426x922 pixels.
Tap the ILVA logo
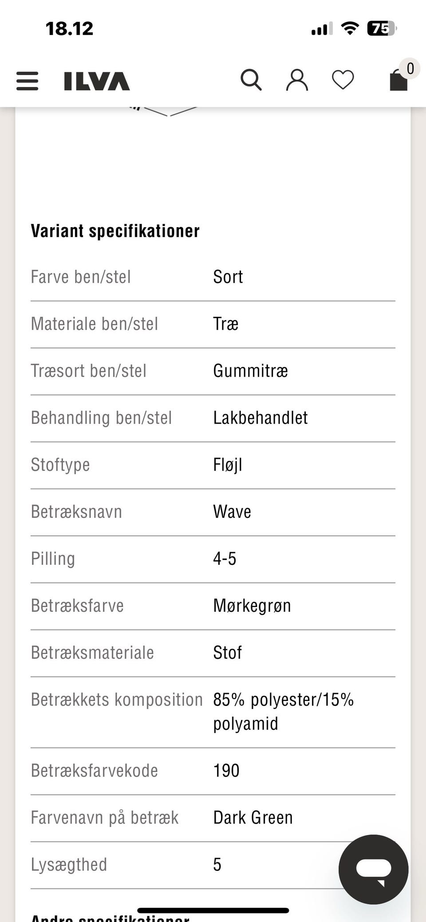point(97,81)
